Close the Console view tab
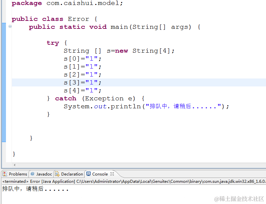 tap(112, 174)
